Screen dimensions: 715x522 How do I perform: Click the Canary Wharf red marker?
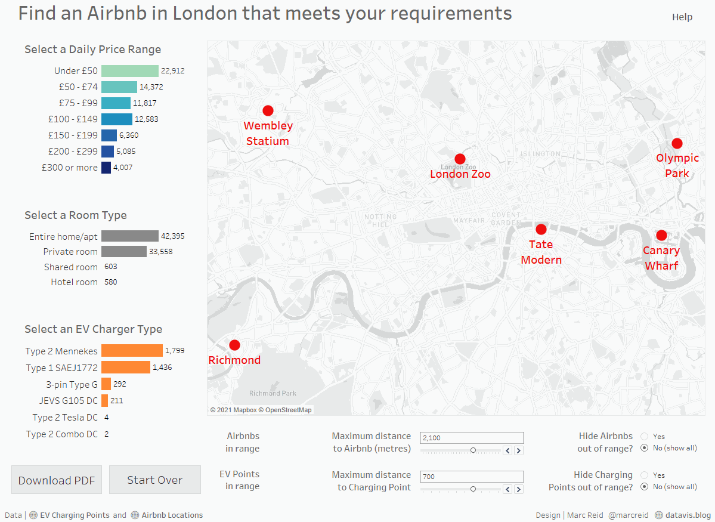[x=661, y=235]
